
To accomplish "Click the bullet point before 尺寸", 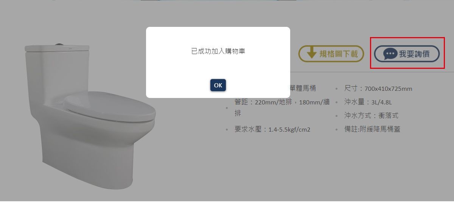I will click(336, 89).
